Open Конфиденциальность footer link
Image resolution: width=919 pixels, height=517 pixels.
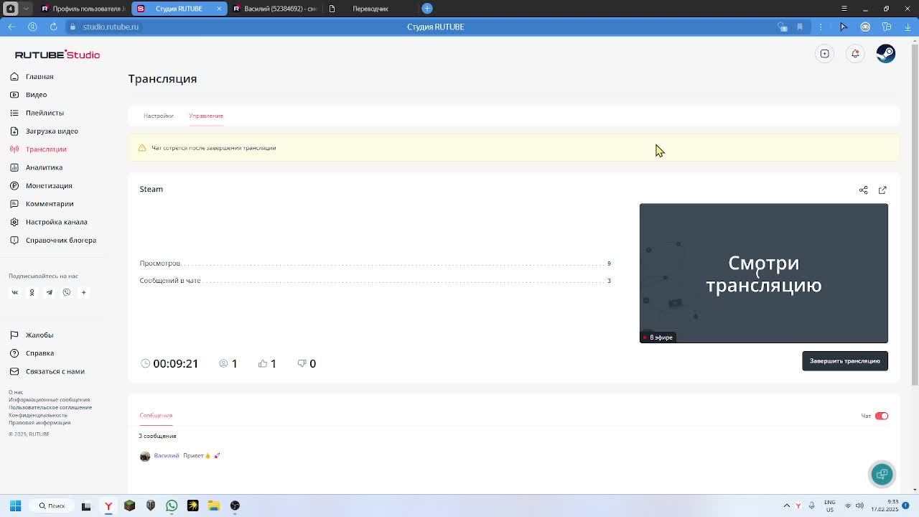pyautogui.click(x=38, y=415)
